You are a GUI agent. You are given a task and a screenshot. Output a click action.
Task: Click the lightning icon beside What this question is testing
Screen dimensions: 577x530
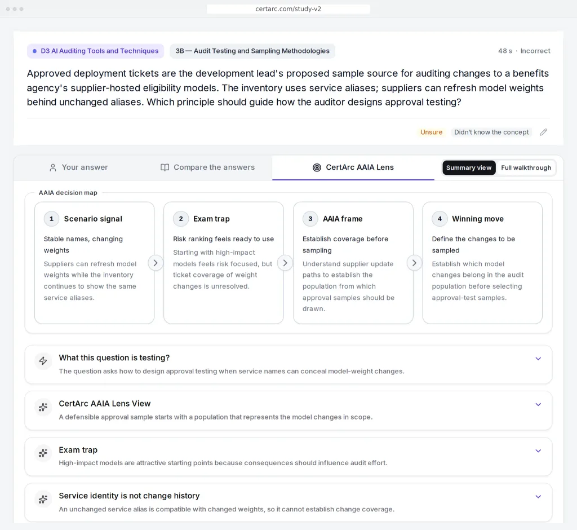click(43, 361)
